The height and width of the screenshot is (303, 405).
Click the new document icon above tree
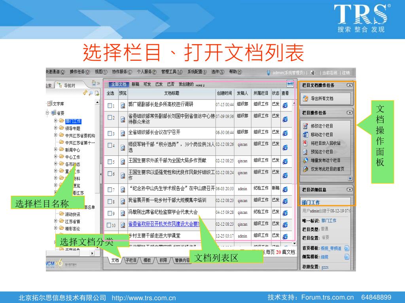tap(97, 93)
